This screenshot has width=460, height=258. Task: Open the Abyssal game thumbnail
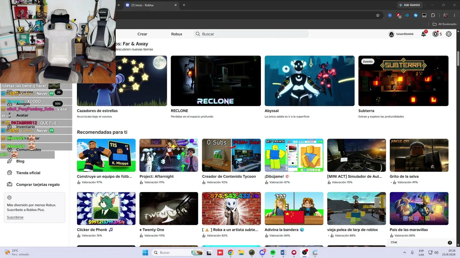309,81
